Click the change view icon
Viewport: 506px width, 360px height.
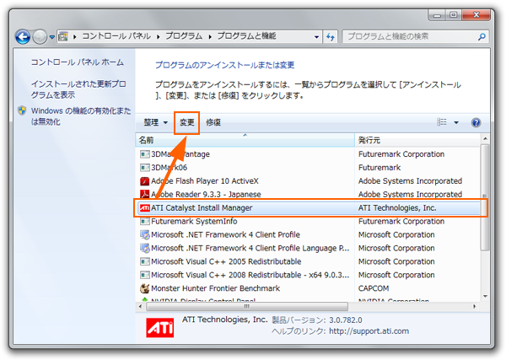442,122
